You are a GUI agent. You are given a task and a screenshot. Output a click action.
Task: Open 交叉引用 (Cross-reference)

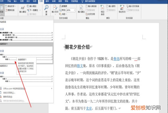click(90, 14)
